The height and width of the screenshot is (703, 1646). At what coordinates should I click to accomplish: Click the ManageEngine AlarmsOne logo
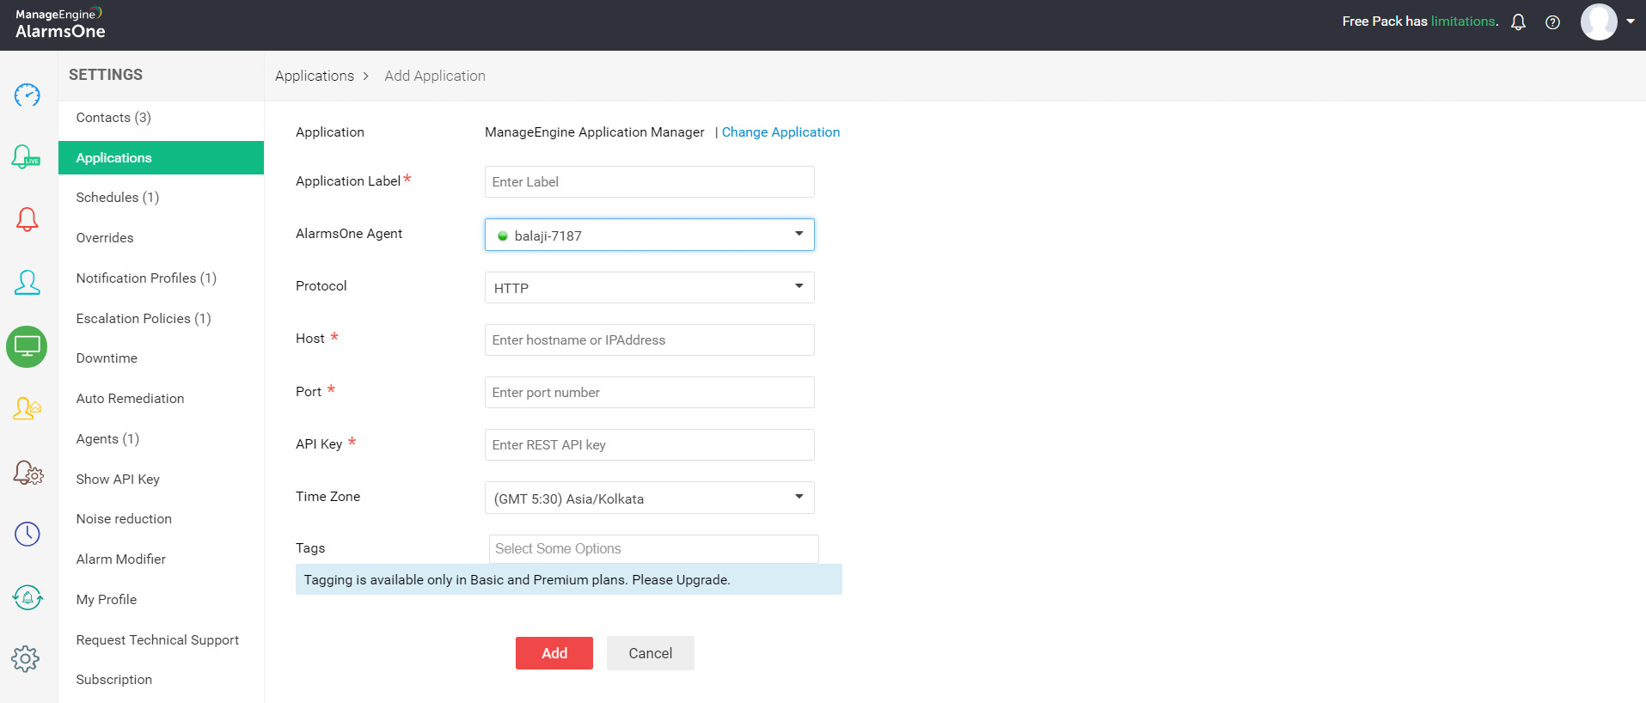point(60,23)
